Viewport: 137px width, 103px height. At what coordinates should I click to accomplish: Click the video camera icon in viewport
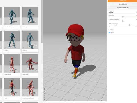click(x=44, y=99)
